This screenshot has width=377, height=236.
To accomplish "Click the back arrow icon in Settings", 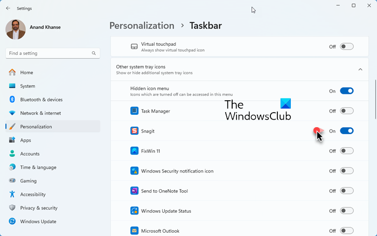I will click(x=8, y=8).
